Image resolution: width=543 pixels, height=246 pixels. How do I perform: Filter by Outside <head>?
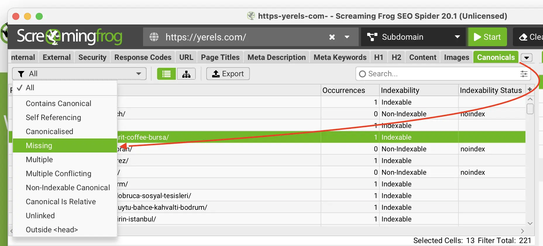65,230
